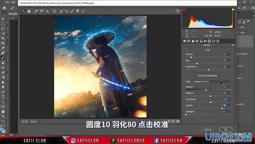Click the vignetting Amount value field
Viewport: 255px width, 144px height.
pyautogui.click(x=227, y=87)
